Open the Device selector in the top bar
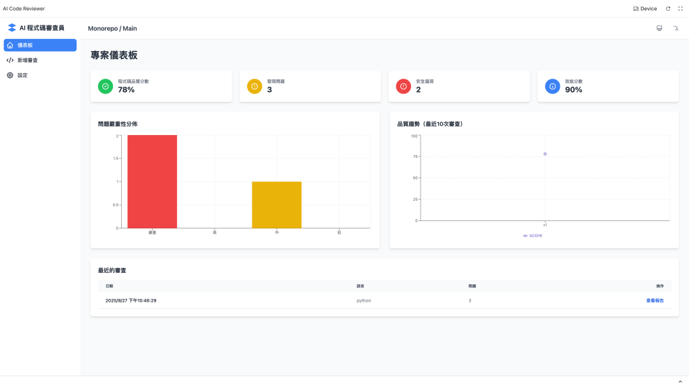Image resolution: width=689 pixels, height=387 pixels. [x=645, y=9]
